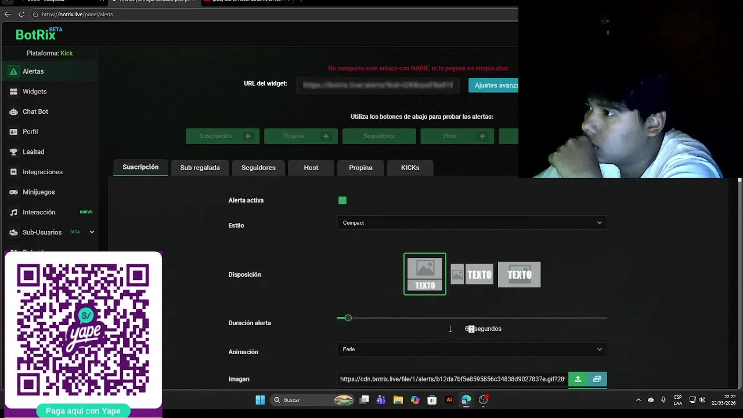743x418 pixels.
Task: Switch to the Host tab
Action: [311, 168]
